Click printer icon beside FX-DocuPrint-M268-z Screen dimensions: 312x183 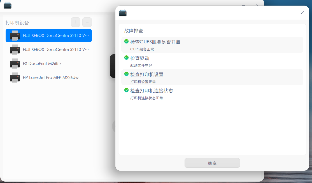point(15,64)
